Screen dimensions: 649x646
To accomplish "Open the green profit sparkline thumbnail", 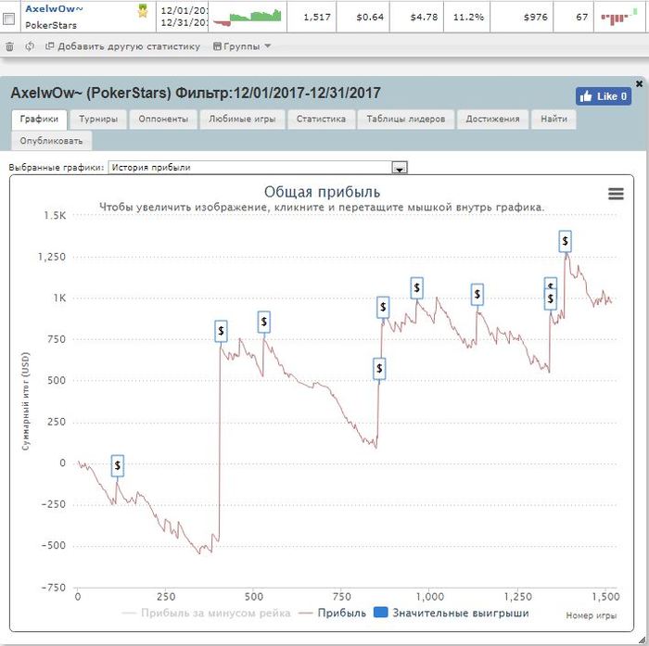I will [248, 17].
